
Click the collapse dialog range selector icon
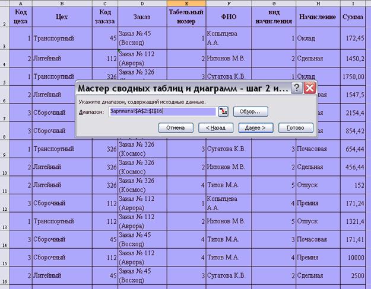tap(223, 111)
